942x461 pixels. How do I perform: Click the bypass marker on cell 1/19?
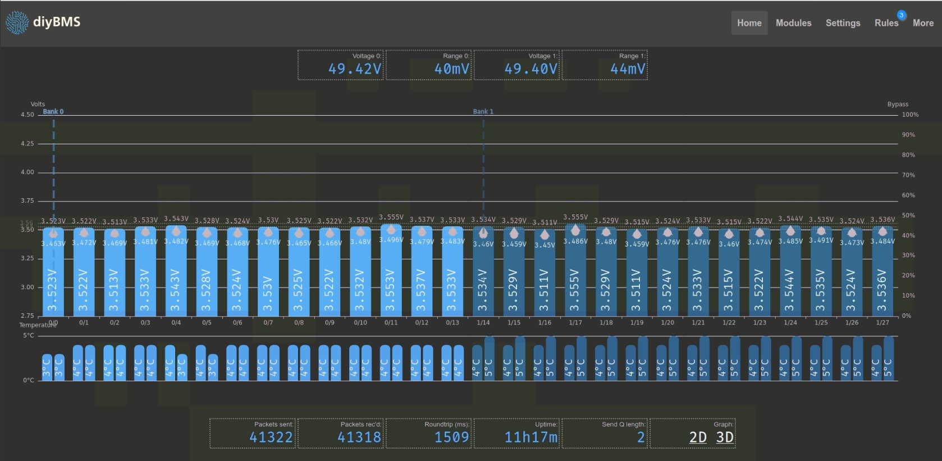pyautogui.click(x=637, y=234)
